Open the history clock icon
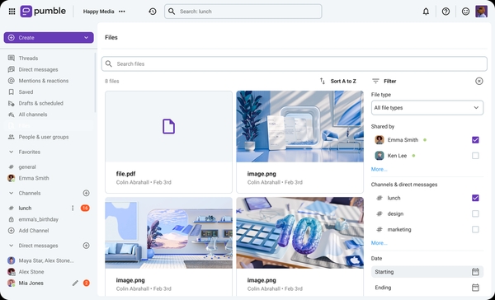Viewport: 495px width, 300px height. click(x=153, y=12)
